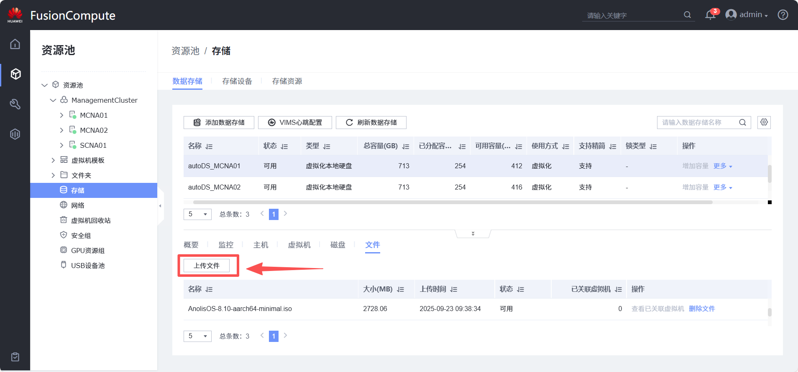Screen dimensions: 798x372
Task: Click the 添加数据存储 button
Action: pyautogui.click(x=219, y=122)
